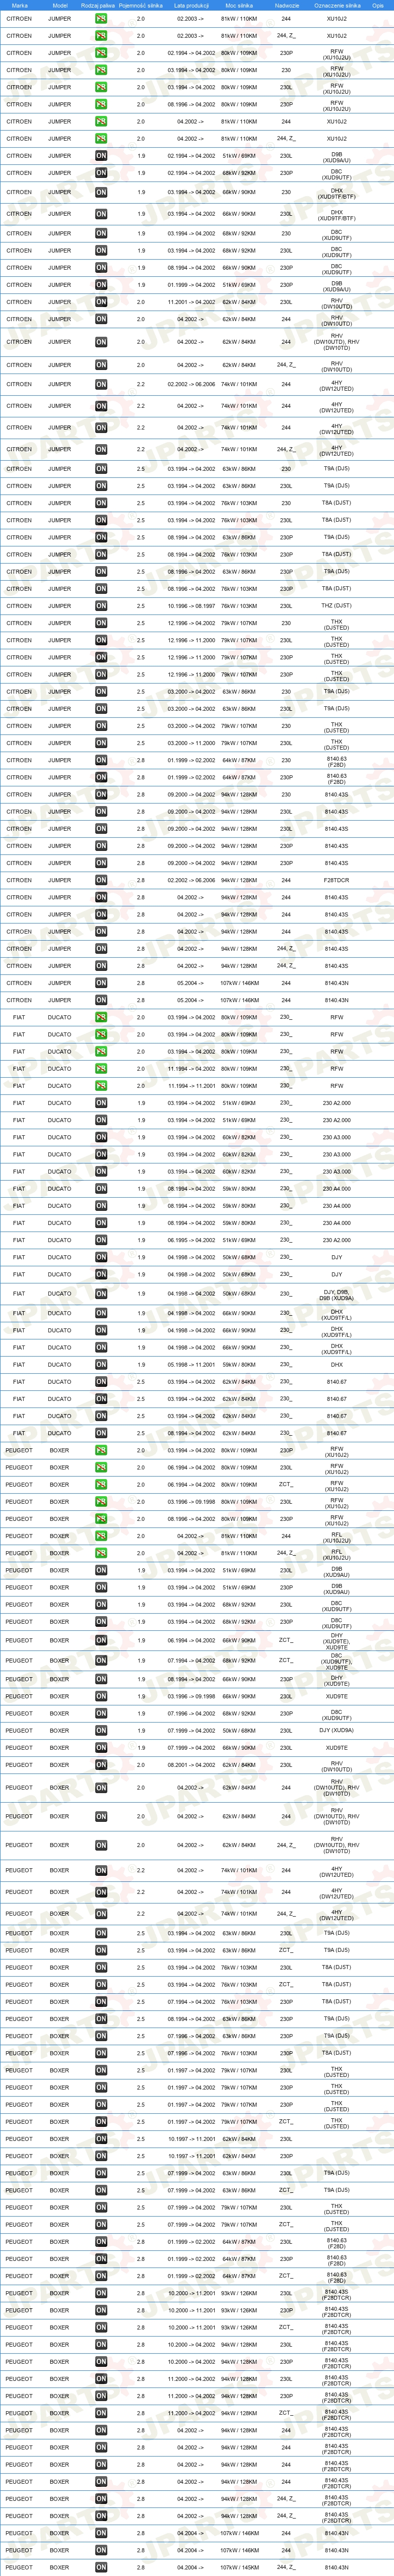Click diesel ON icon in Citroen 11.2001 RHV row
The height and width of the screenshot is (2576, 394).
pyautogui.click(x=101, y=302)
